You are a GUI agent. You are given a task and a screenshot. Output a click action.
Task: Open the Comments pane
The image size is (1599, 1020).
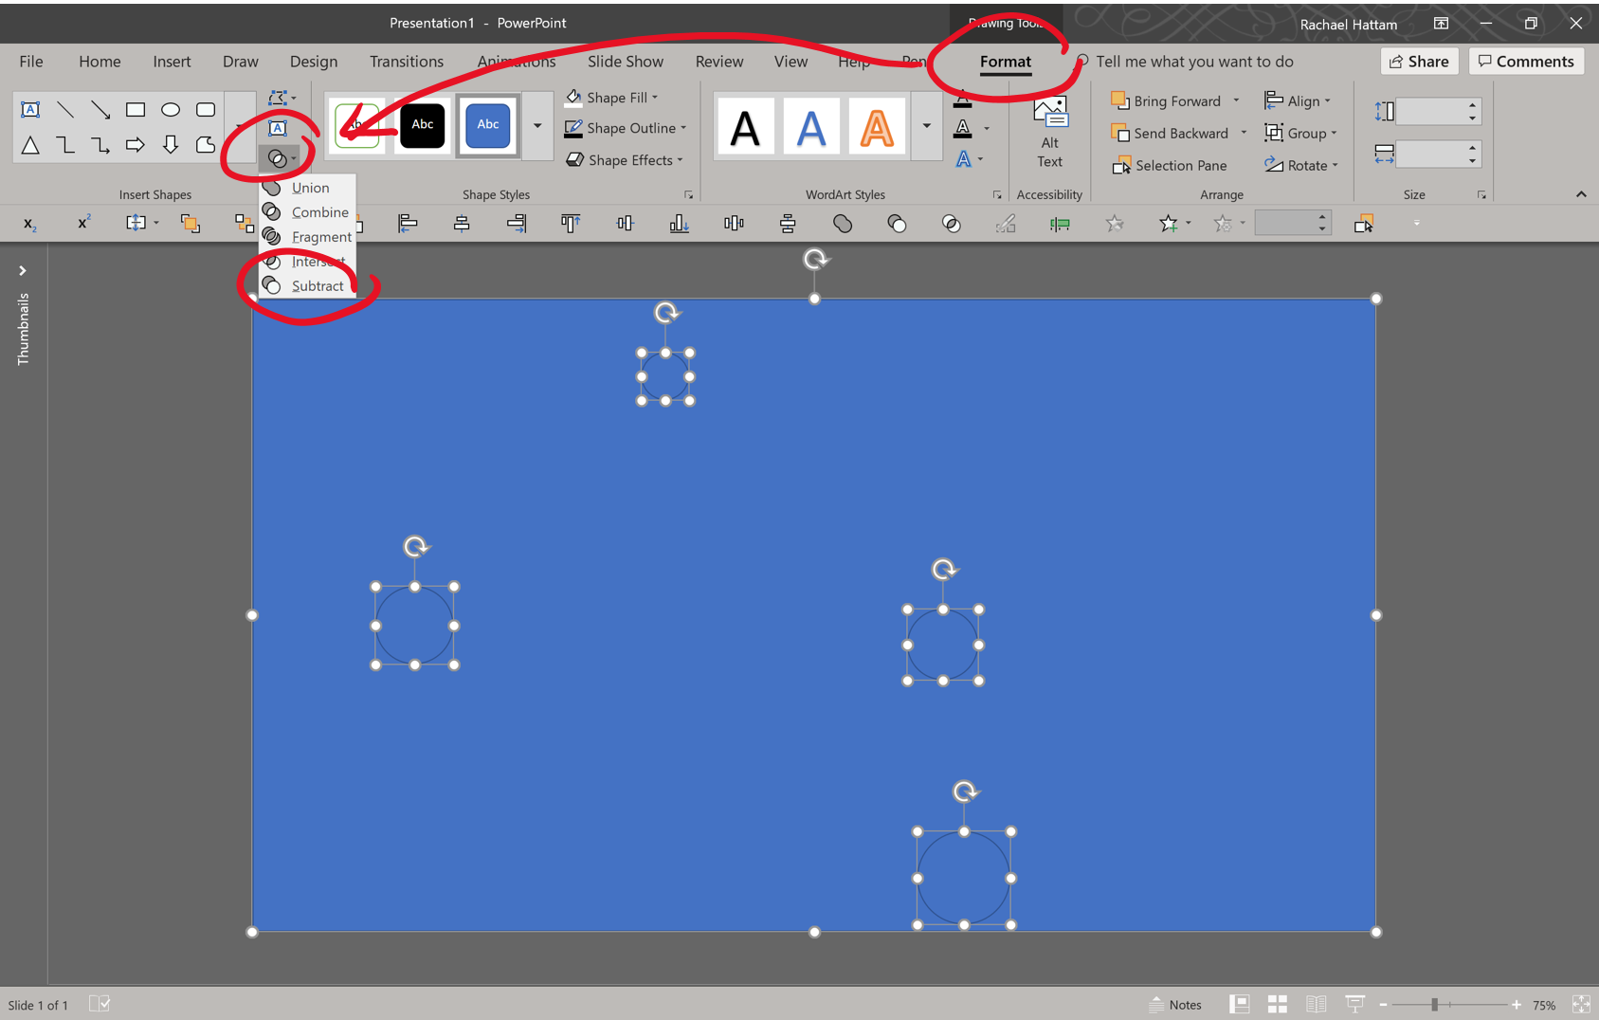pyautogui.click(x=1525, y=61)
